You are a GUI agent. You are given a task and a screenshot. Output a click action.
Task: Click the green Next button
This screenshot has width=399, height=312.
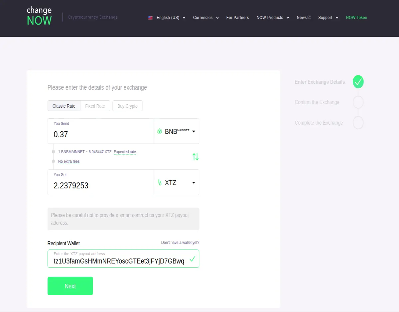click(70, 286)
